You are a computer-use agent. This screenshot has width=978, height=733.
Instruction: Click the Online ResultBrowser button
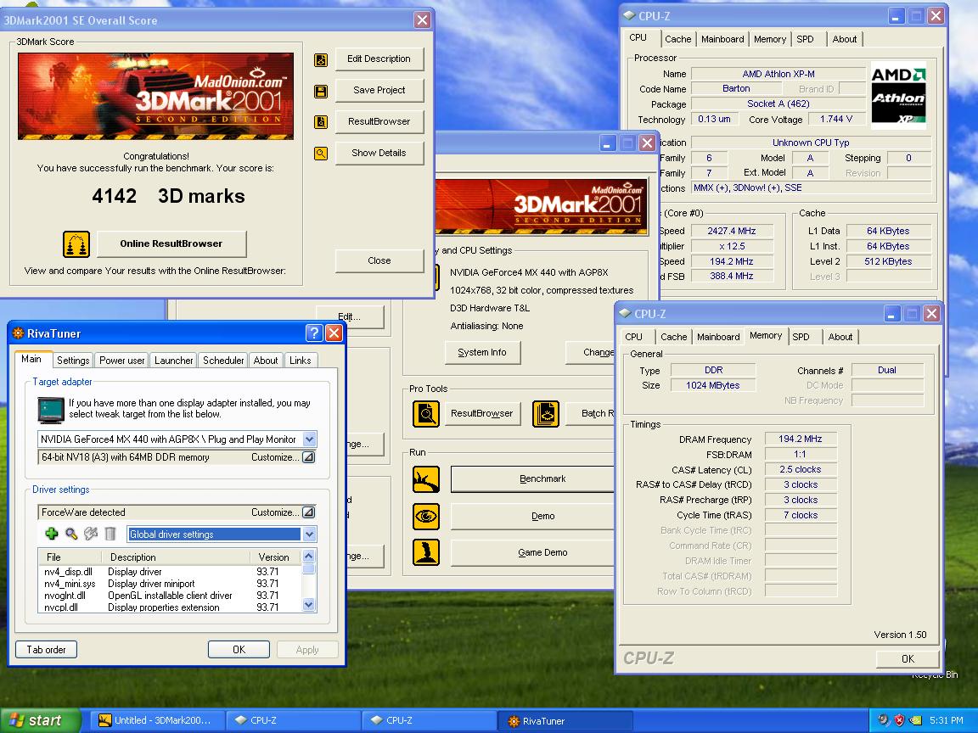point(171,244)
